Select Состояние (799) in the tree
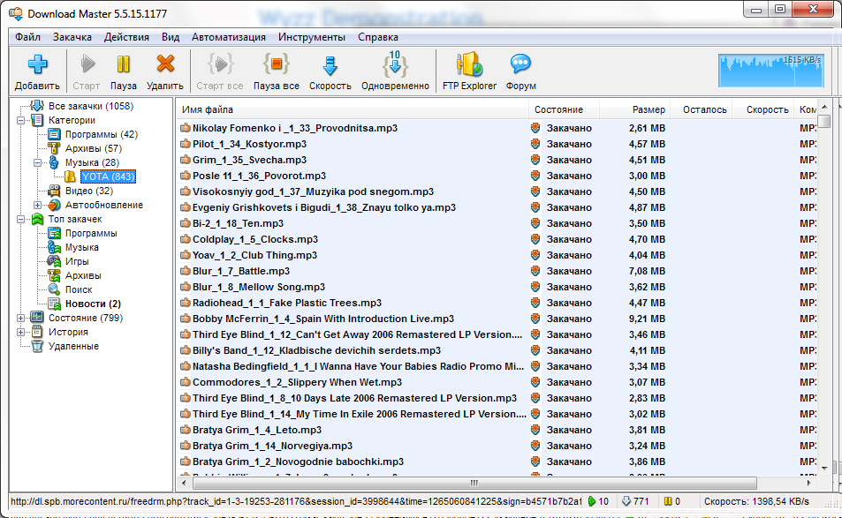 tap(86, 318)
